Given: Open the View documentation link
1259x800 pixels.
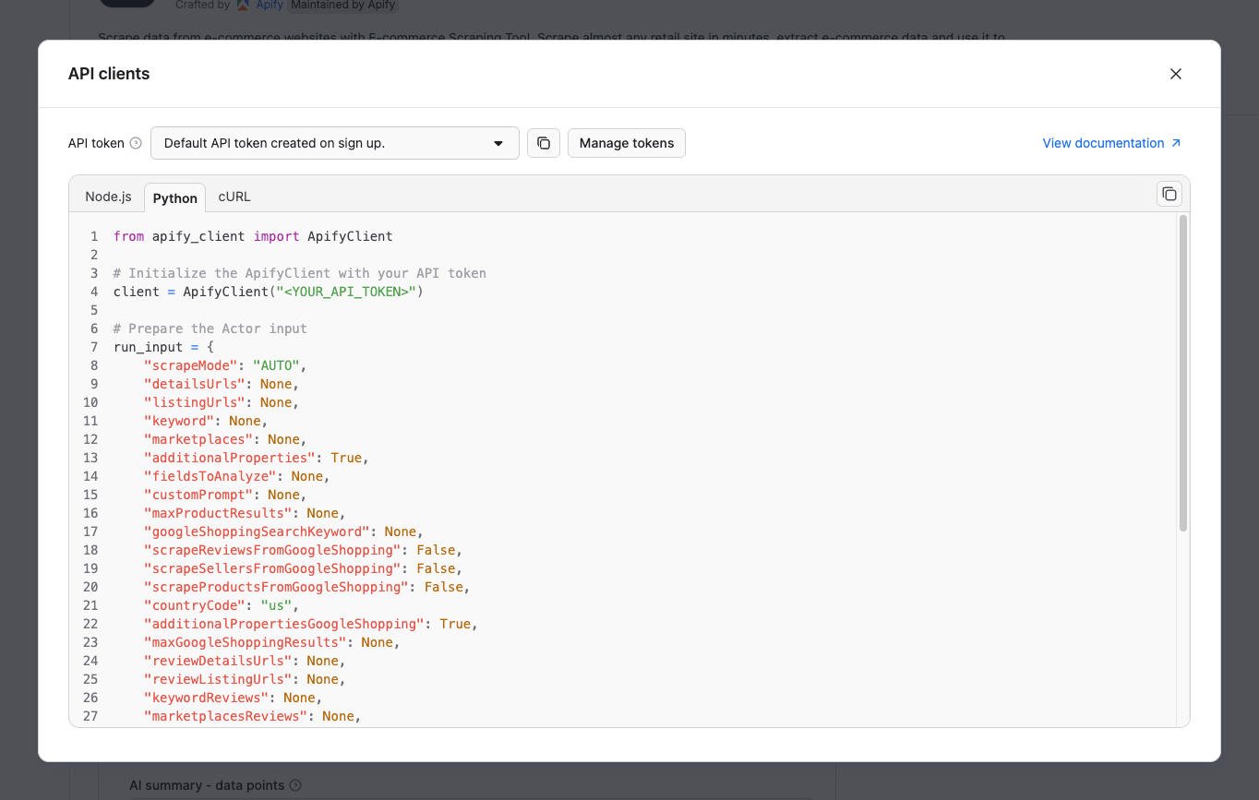Looking at the screenshot, I should [1103, 143].
